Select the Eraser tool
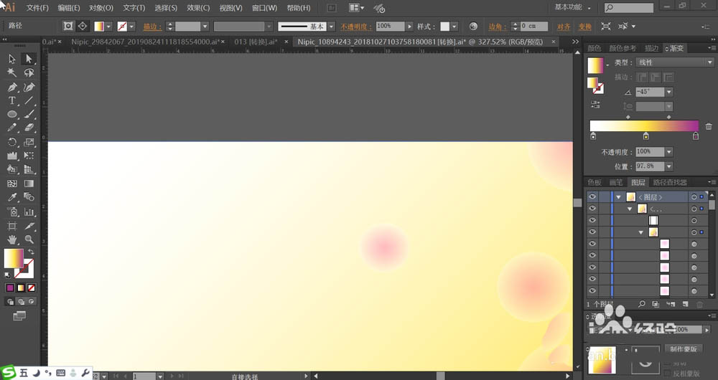Viewport: 718px width, 380px height. (29, 128)
